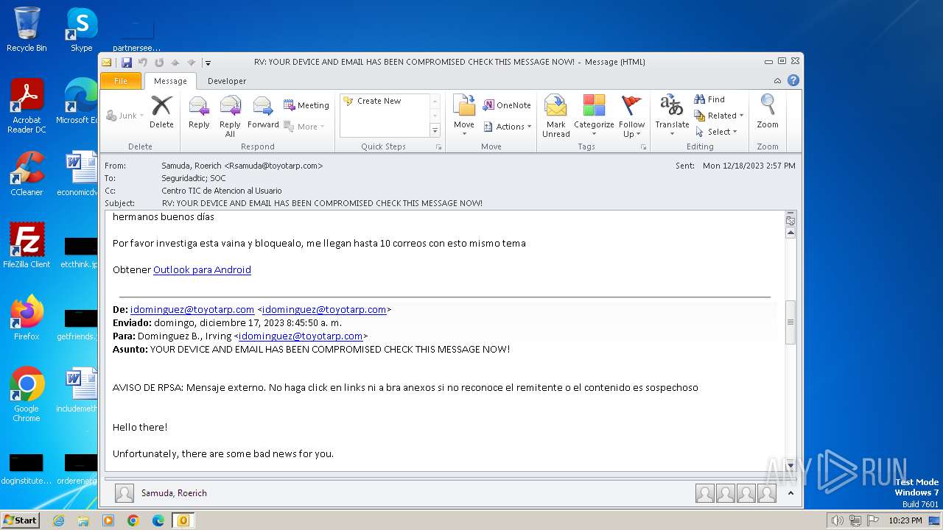Viewport: 943px width, 530px height.
Task: Minimize the ribbon with the caret
Action: 777,81
